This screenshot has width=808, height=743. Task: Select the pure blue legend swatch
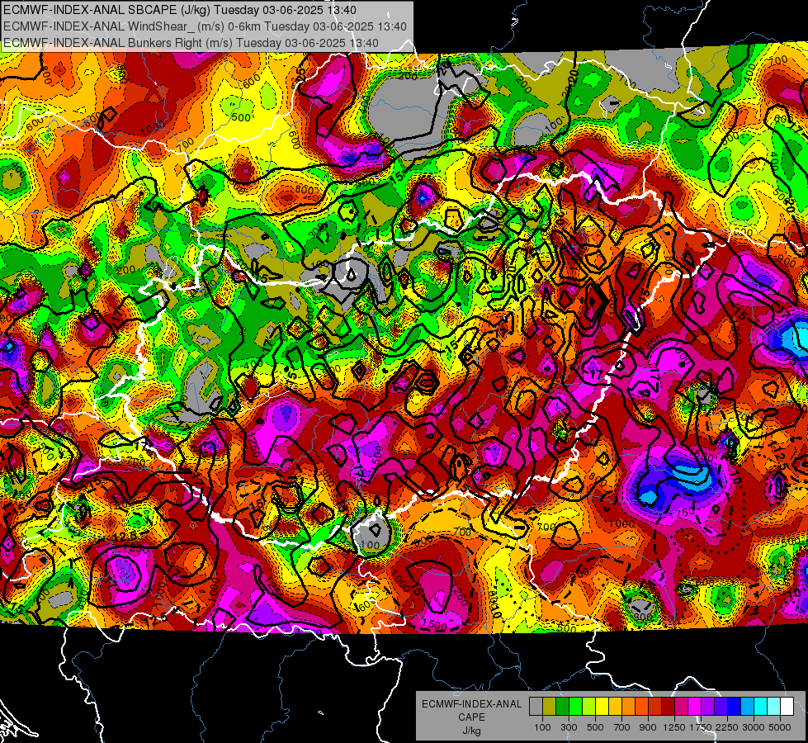point(735,706)
